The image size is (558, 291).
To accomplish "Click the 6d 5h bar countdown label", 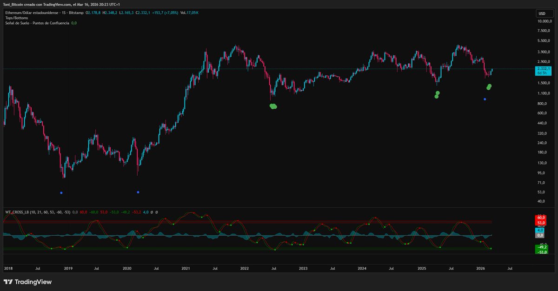I will [x=542, y=73].
